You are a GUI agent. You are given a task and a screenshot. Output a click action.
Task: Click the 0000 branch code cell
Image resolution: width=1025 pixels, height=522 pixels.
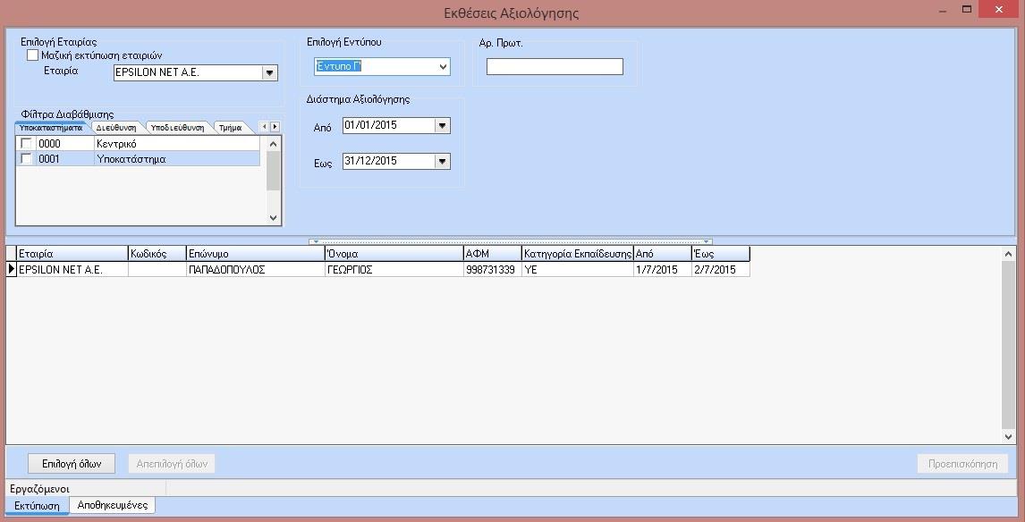tap(64, 143)
